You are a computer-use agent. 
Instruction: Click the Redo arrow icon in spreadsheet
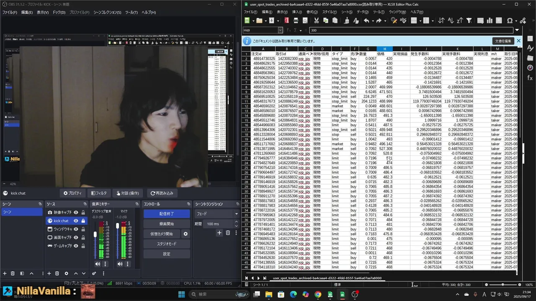379,20
